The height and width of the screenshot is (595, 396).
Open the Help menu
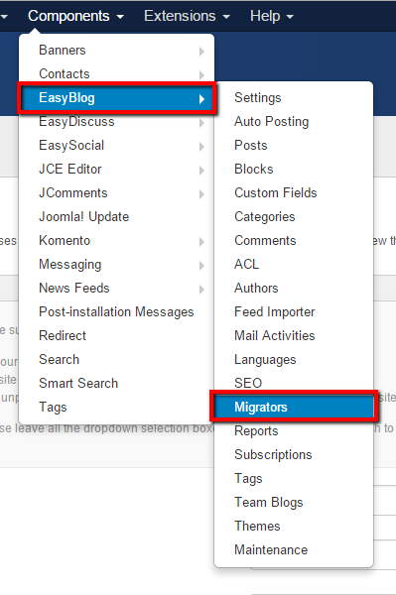click(x=272, y=16)
